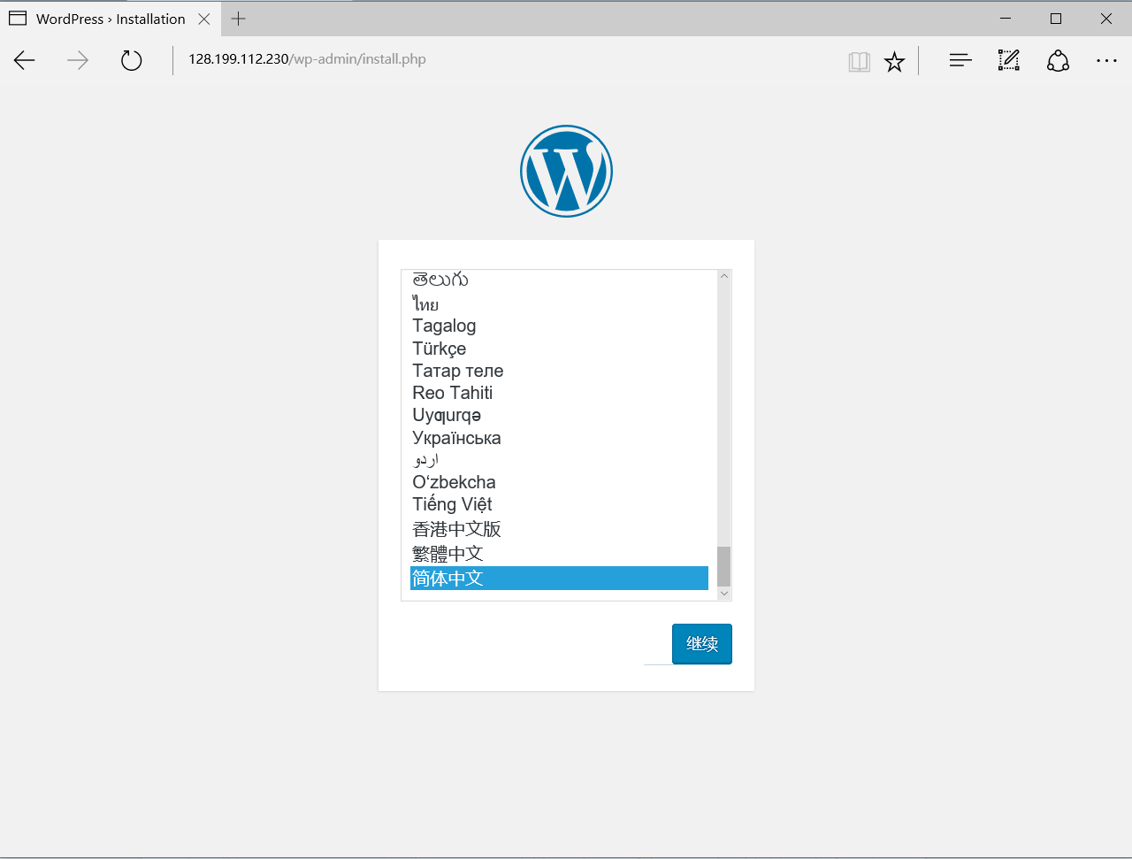Click the 继续 continue button
Image resolution: width=1132 pixels, height=859 pixels.
coord(702,644)
